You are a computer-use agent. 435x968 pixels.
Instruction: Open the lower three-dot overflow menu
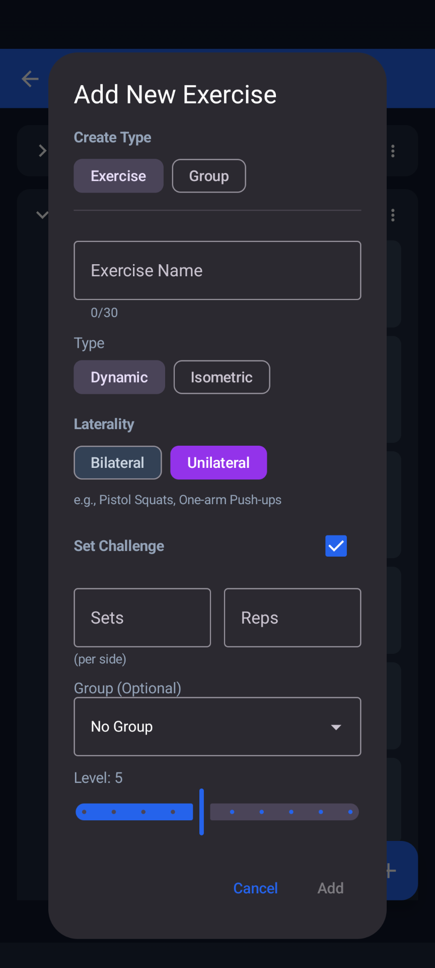[x=393, y=216]
